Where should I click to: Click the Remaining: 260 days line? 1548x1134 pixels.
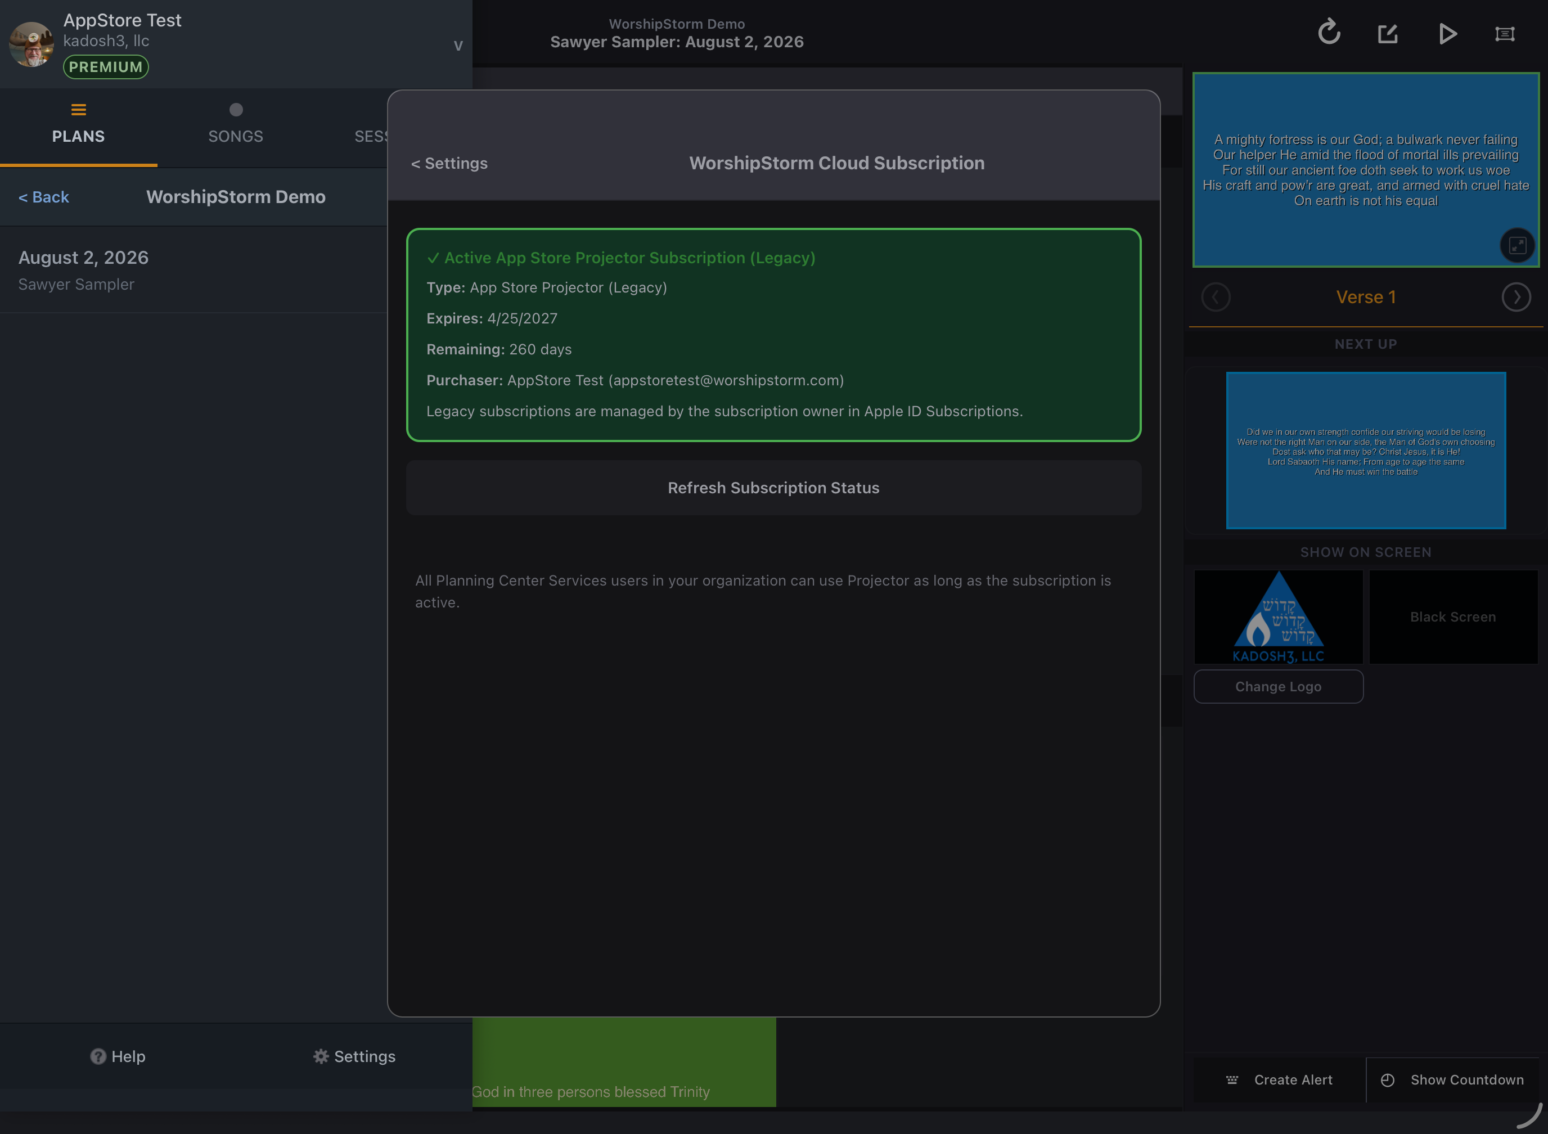499,349
